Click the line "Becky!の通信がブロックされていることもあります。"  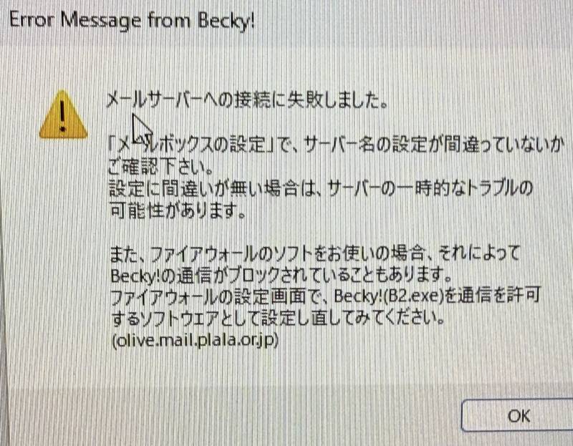click(281, 275)
